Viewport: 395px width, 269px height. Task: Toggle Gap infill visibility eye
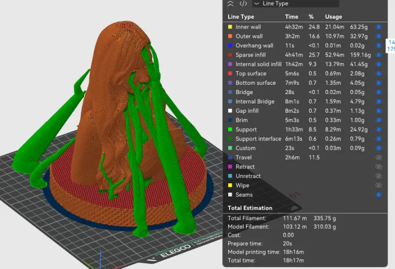point(379,111)
